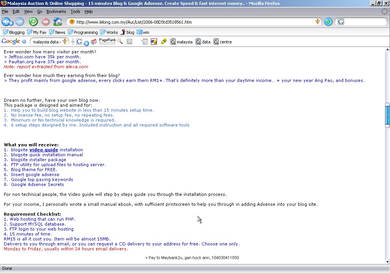Screen dimensions: 390x274
Task: Open the Blogging bookmarks folder
Action: (14, 32)
